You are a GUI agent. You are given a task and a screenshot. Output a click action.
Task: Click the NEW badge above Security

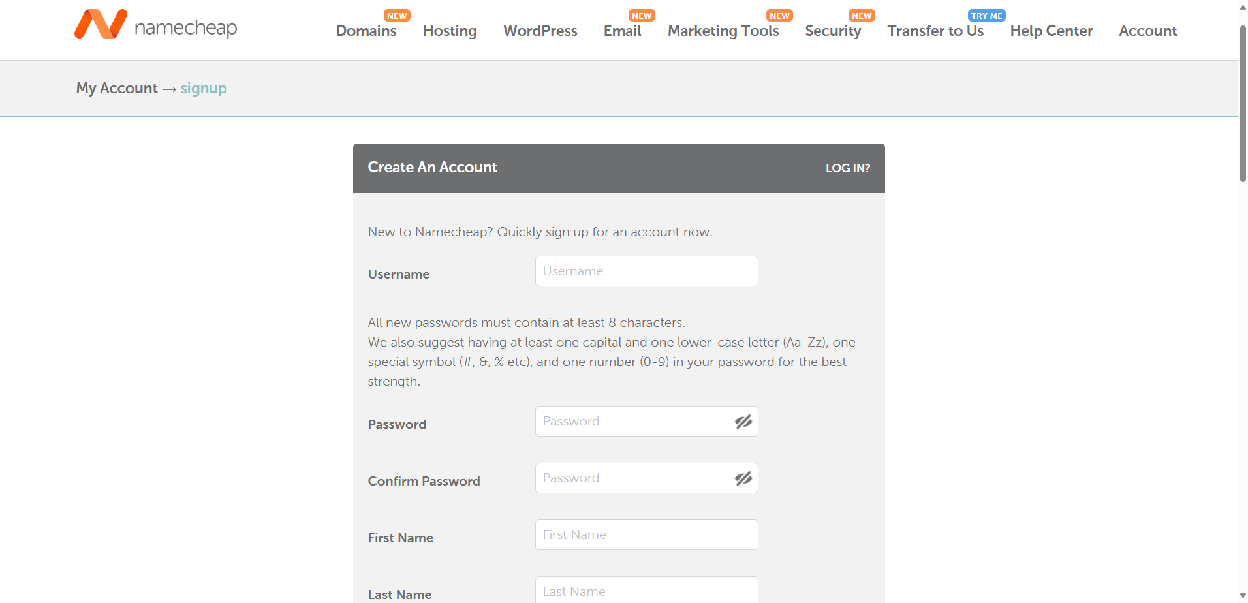click(x=862, y=16)
